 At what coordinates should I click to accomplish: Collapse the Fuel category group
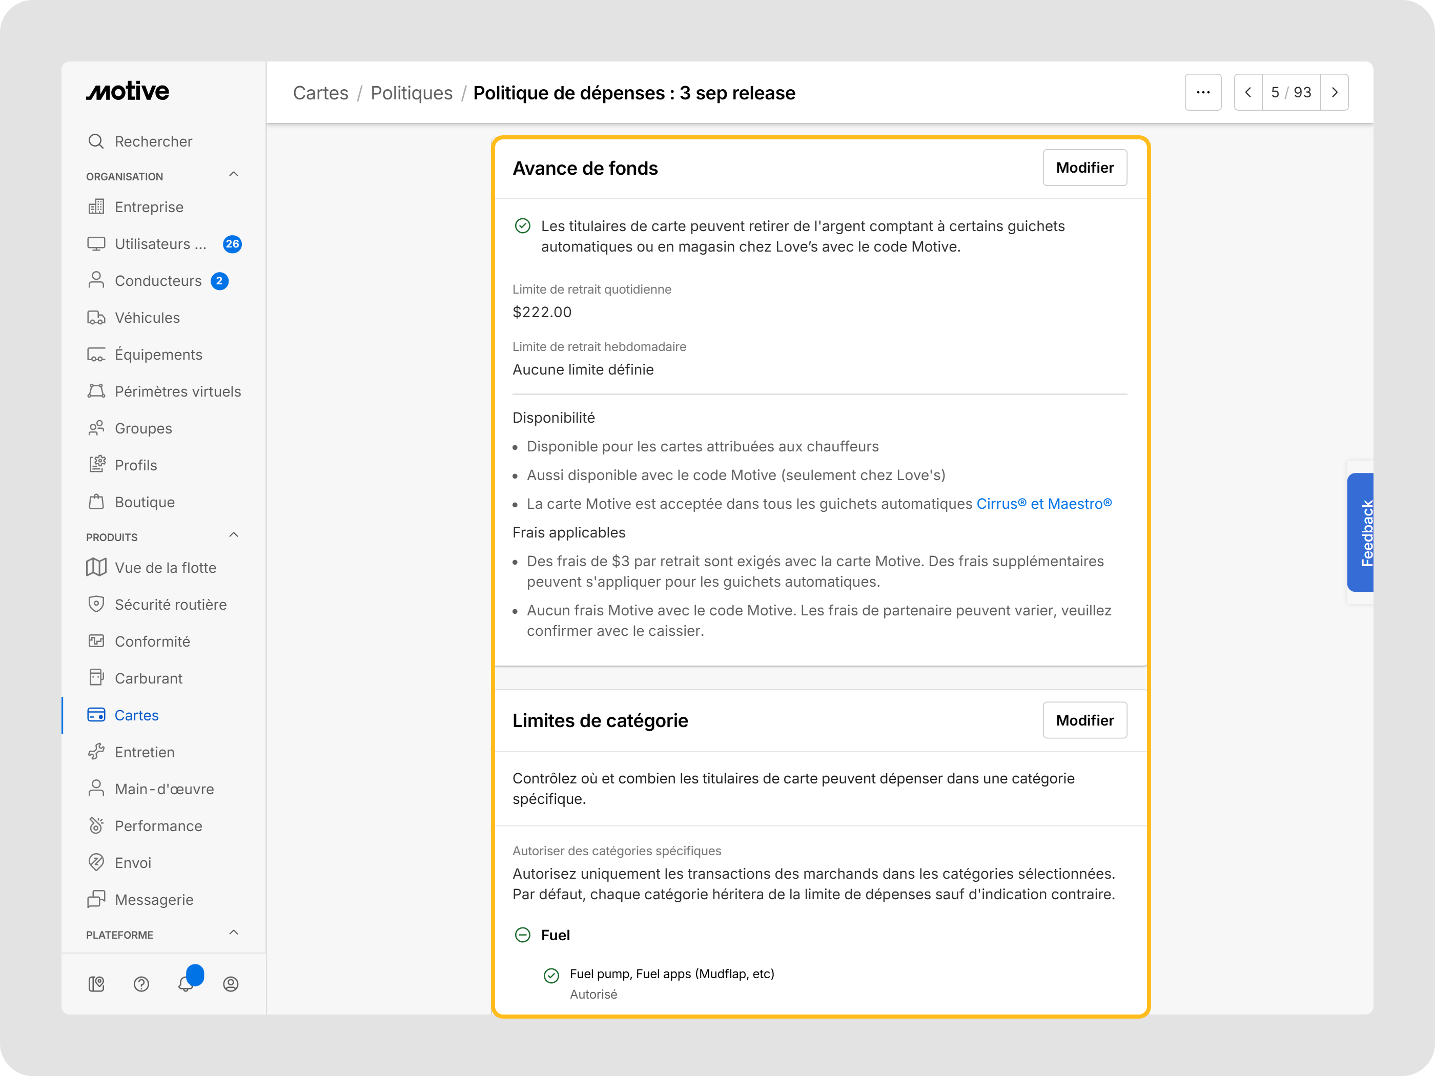522,935
